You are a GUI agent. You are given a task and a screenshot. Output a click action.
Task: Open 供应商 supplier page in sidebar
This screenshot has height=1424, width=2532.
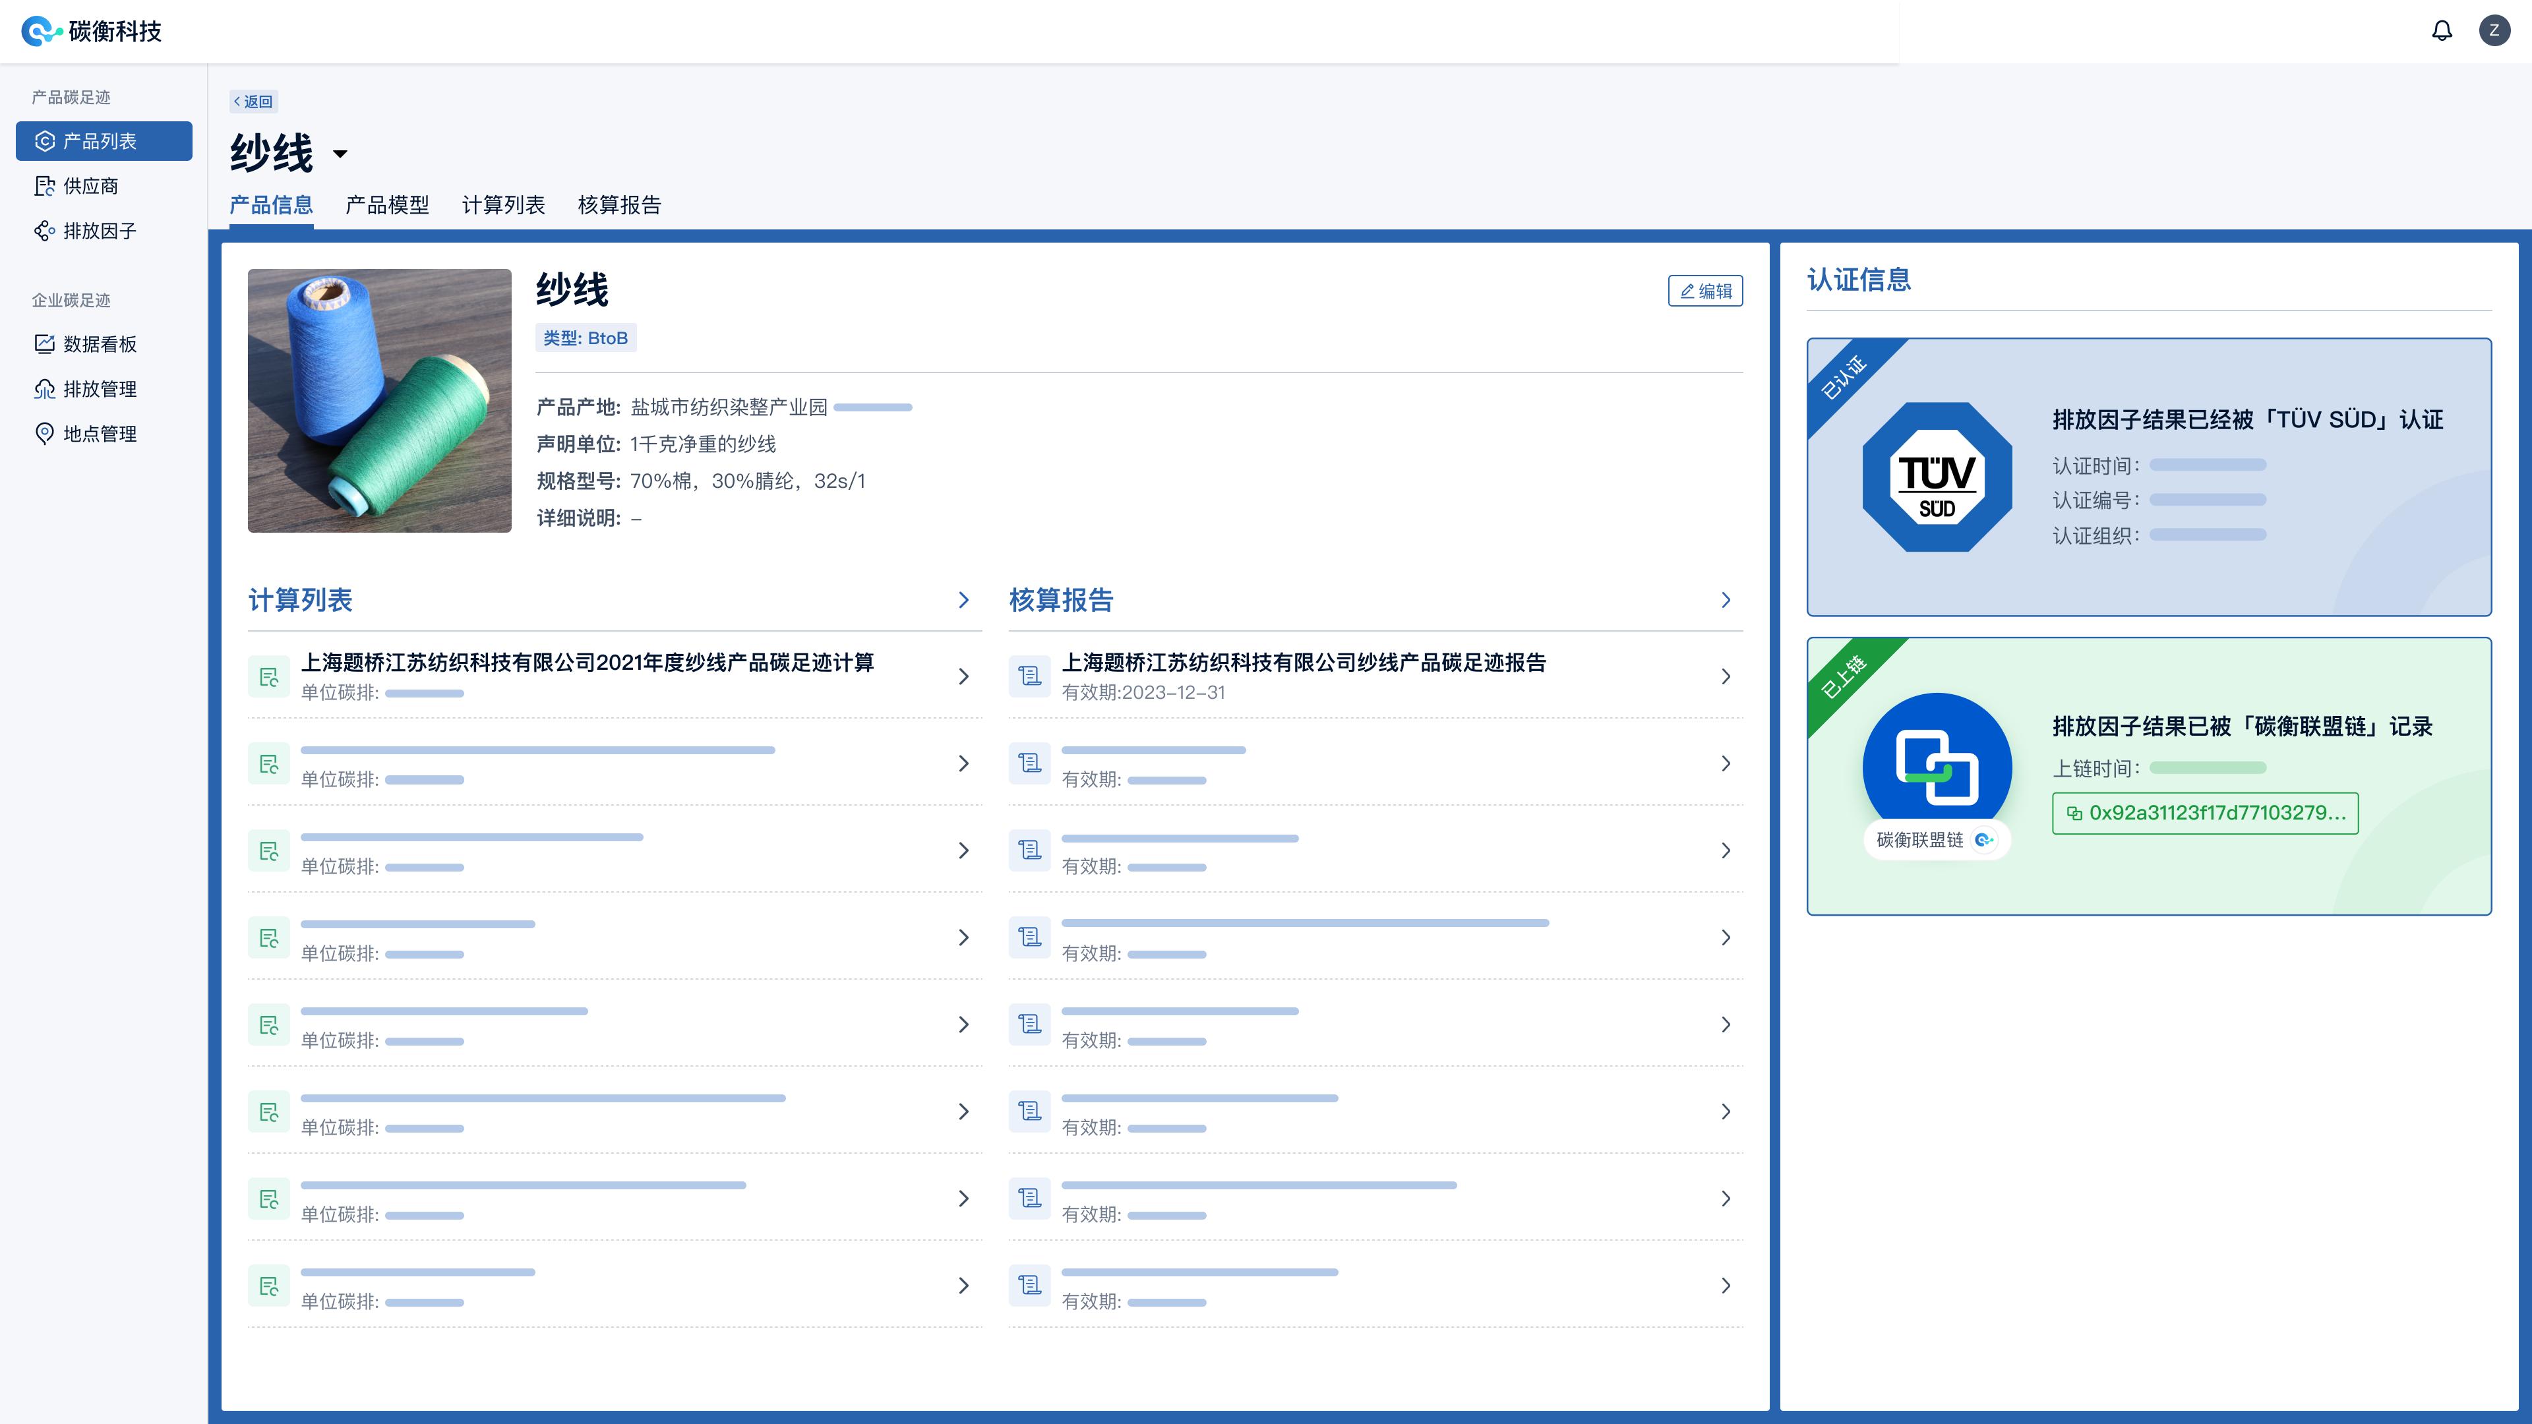[90, 186]
